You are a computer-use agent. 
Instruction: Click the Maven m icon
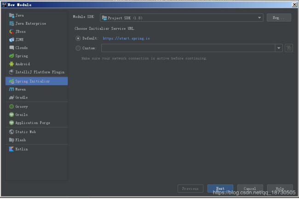(x=11, y=89)
